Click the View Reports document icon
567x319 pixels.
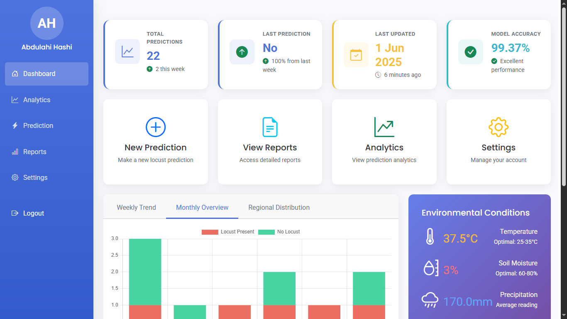pyautogui.click(x=270, y=127)
